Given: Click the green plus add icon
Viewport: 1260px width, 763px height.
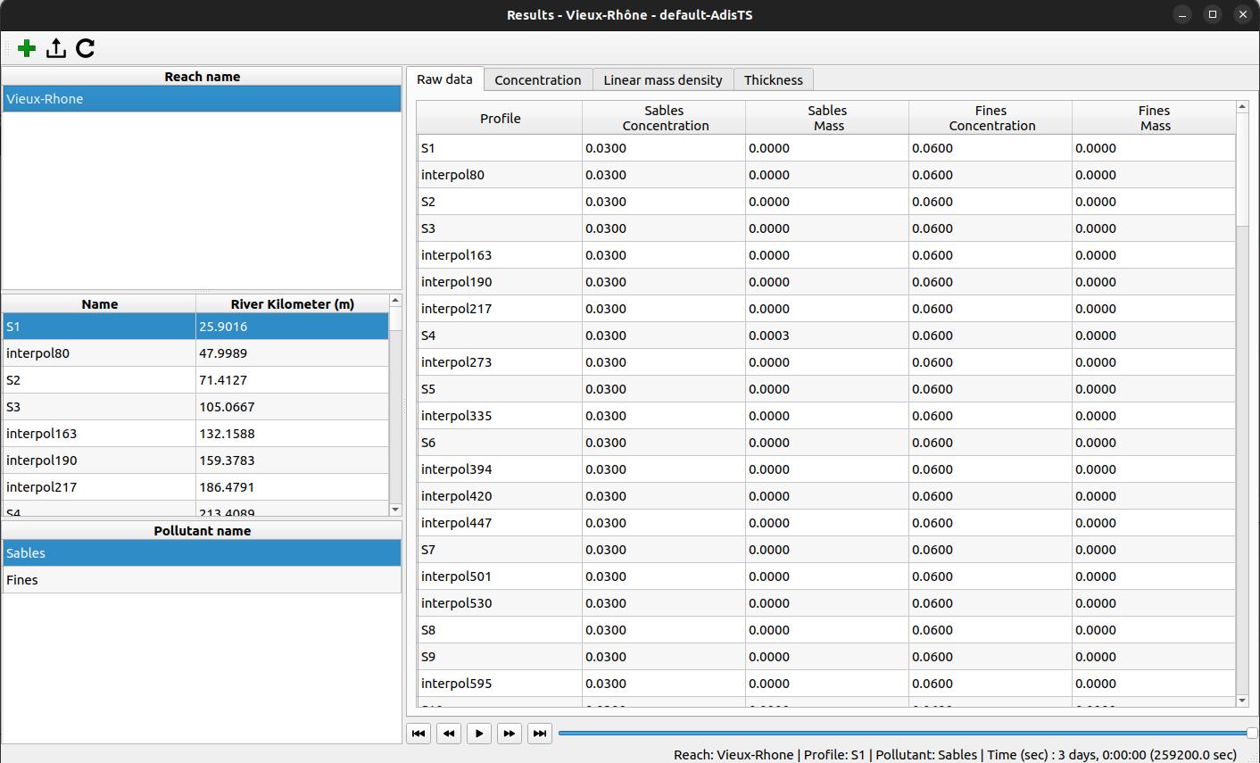Looking at the screenshot, I should click(27, 48).
